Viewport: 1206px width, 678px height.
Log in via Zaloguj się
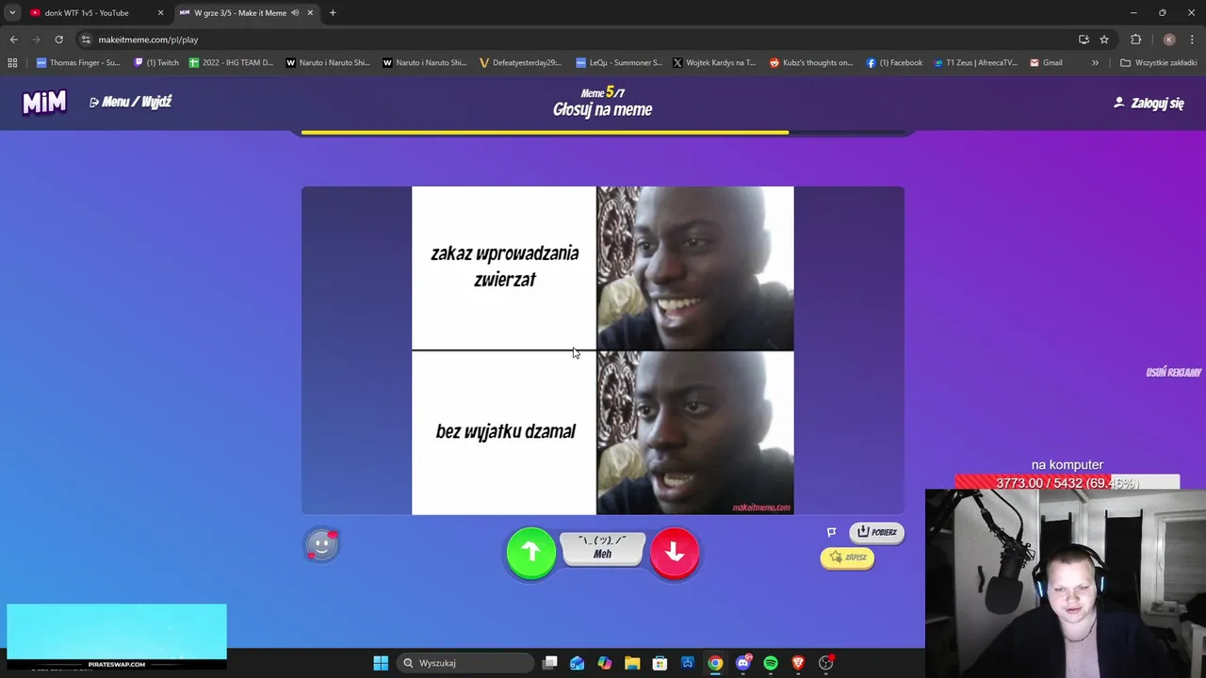[1149, 103]
